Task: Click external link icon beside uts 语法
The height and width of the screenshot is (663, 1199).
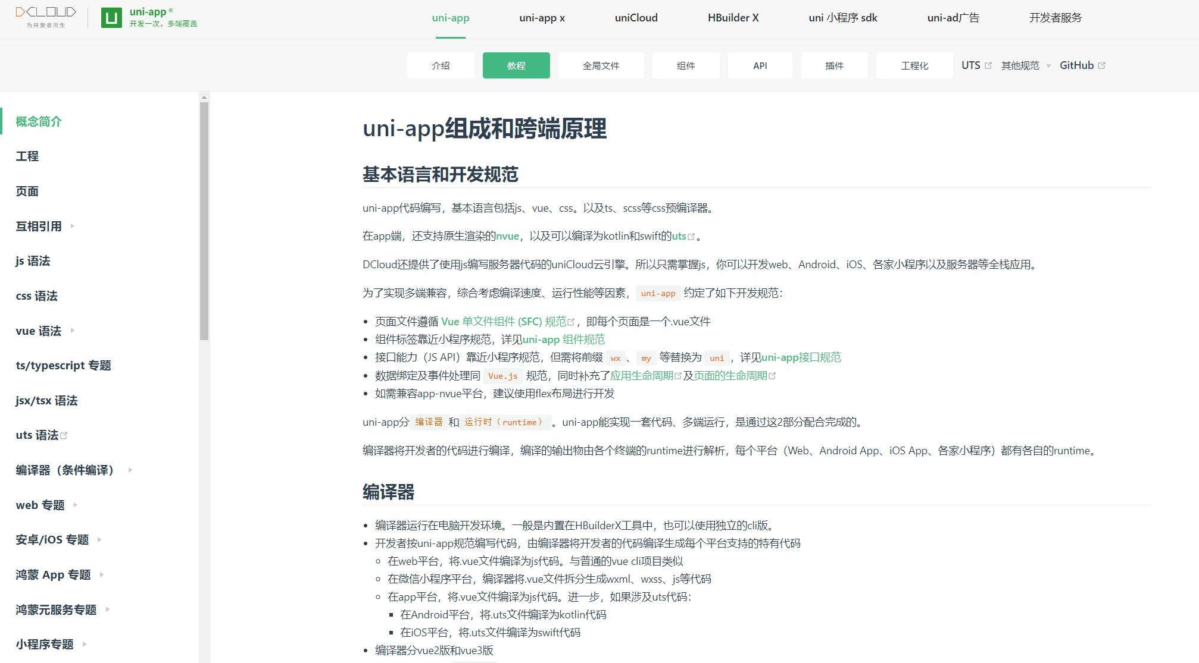Action: point(64,436)
